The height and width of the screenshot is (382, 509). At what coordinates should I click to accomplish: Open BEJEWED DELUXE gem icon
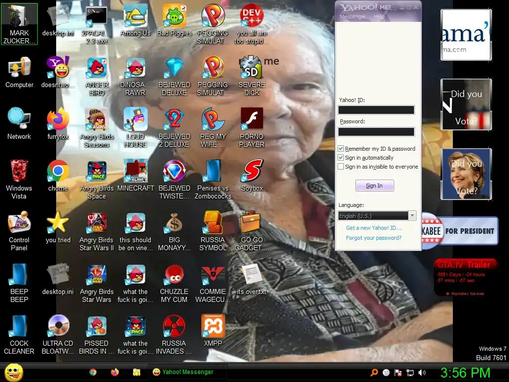point(174,76)
